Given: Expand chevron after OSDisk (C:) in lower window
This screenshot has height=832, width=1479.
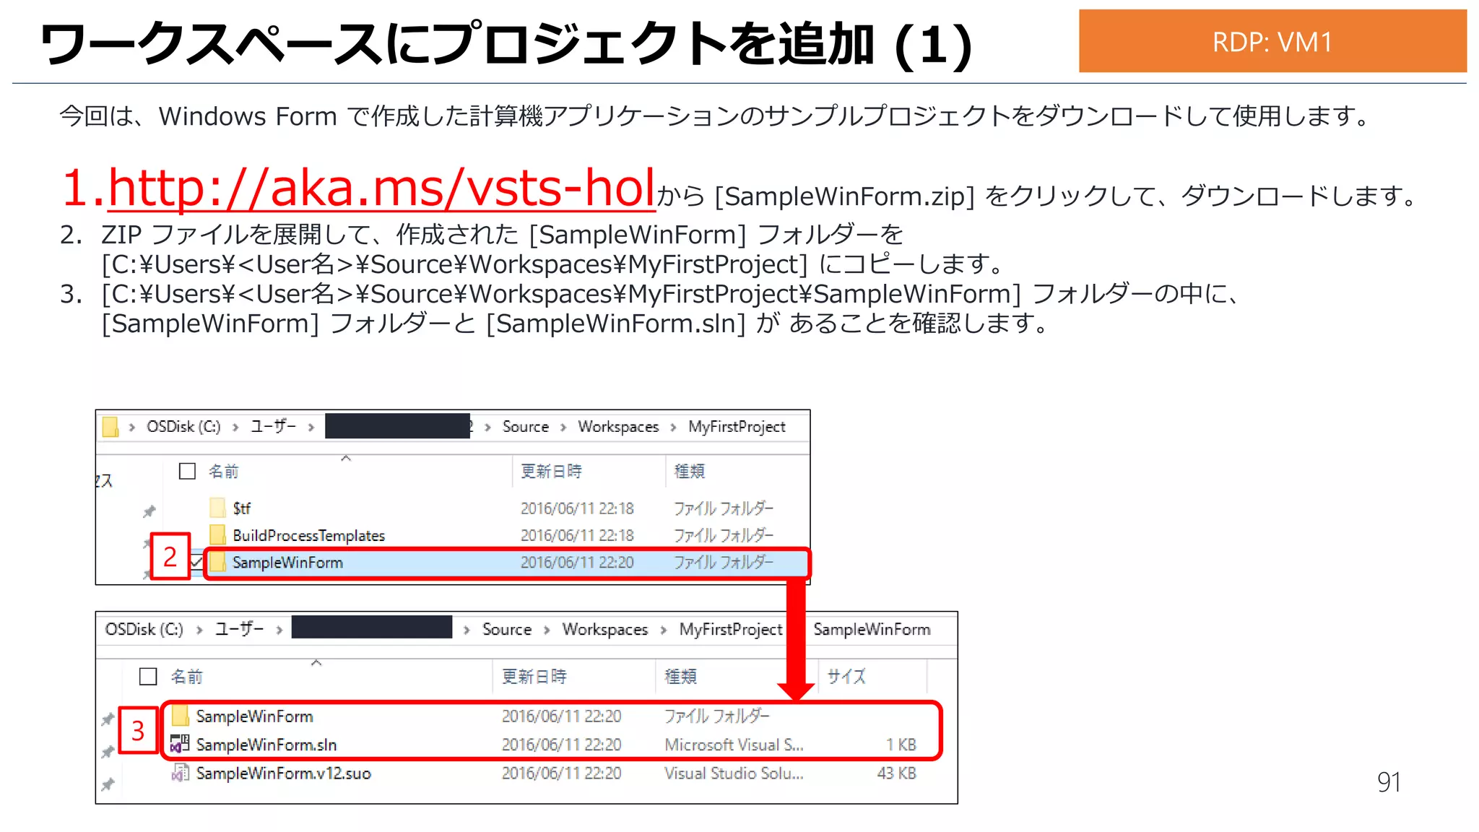Looking at the screenshot, I should pos(199,630).
